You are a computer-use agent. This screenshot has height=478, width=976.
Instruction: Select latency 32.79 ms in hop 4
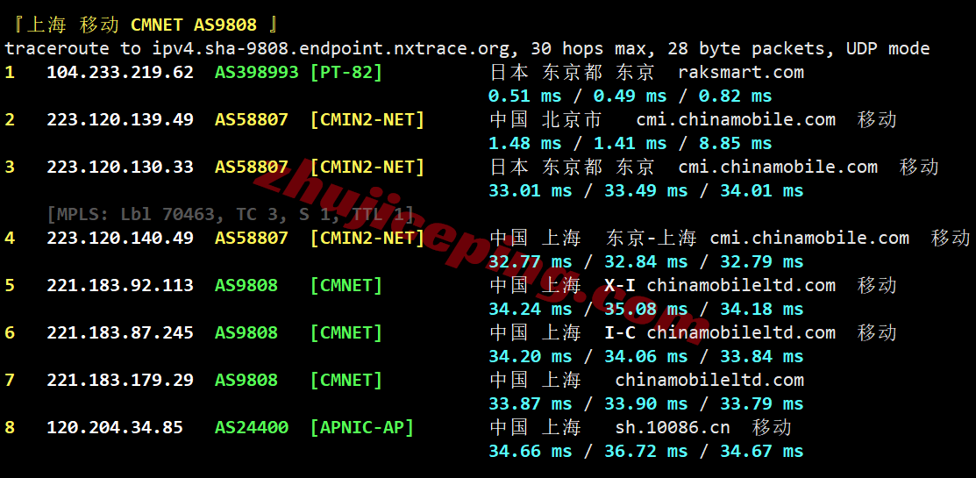pyautogui.click(x=762, y=261)
